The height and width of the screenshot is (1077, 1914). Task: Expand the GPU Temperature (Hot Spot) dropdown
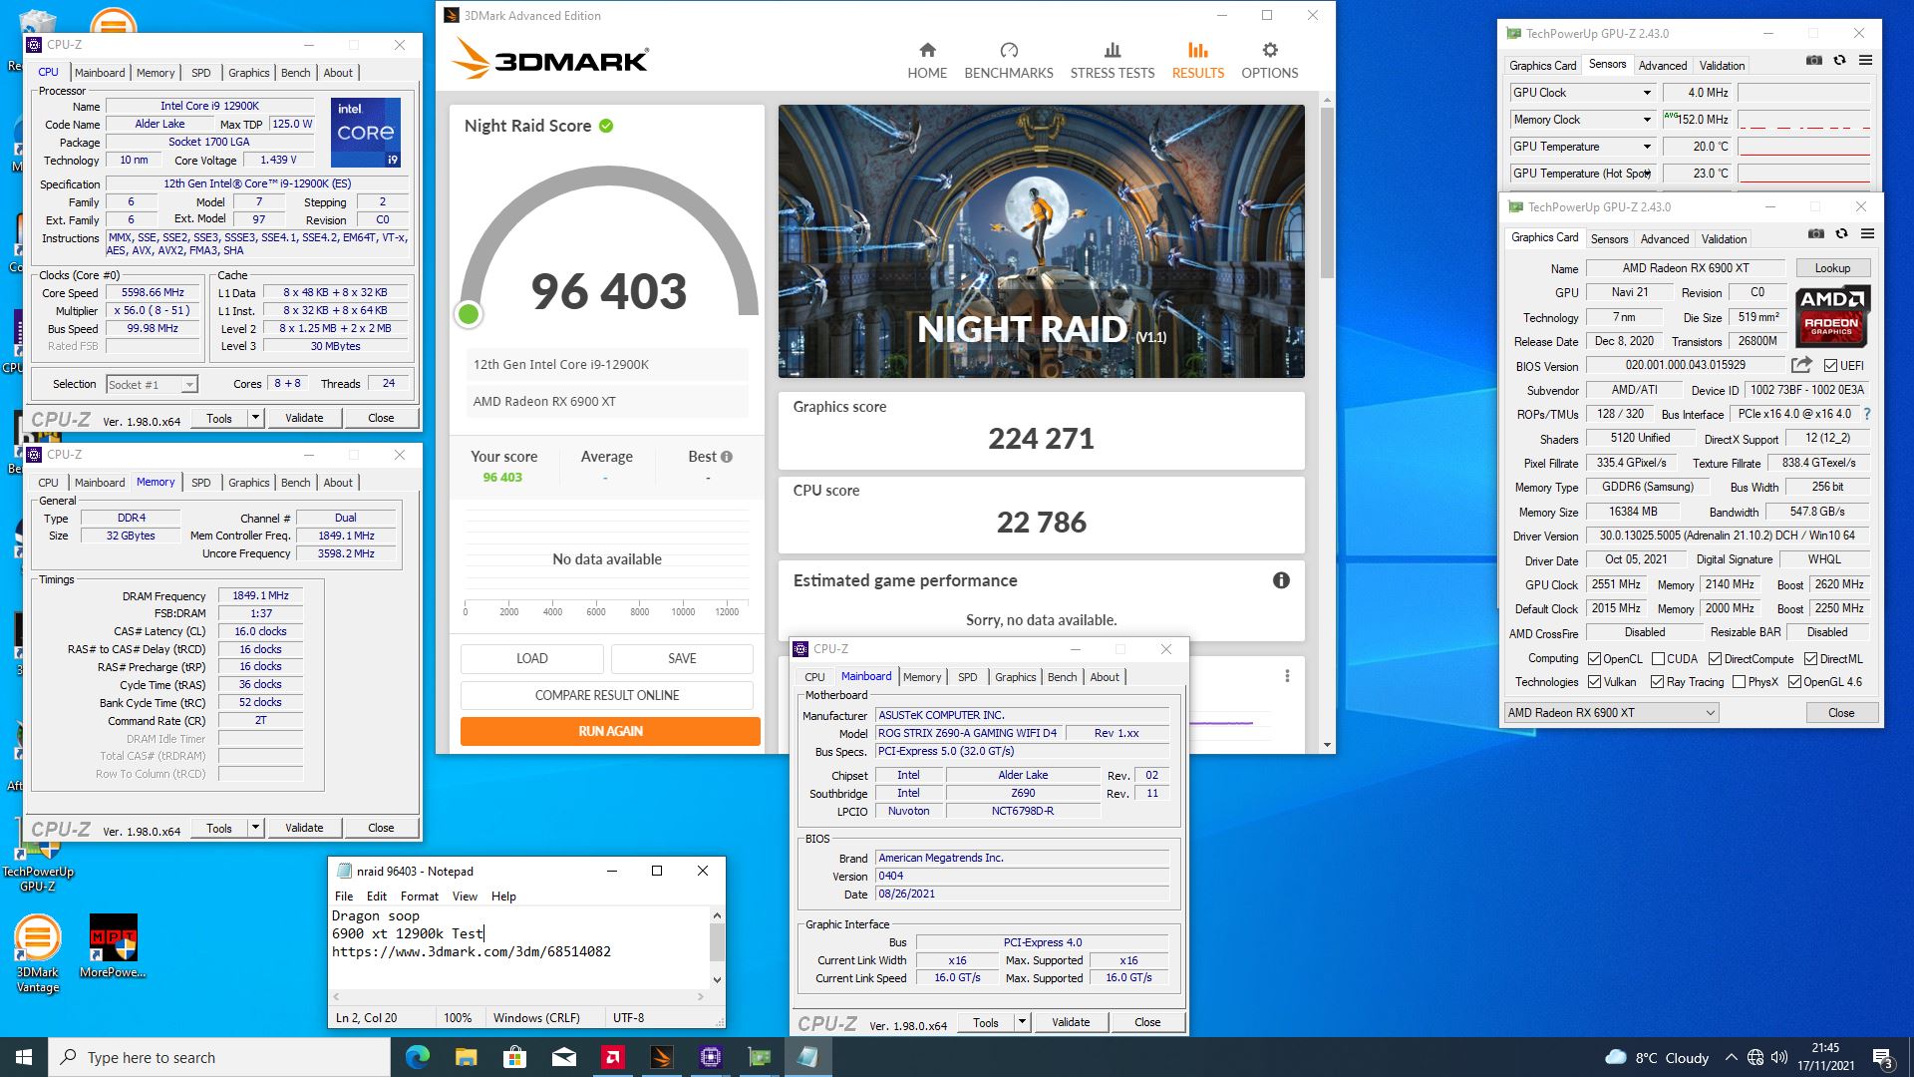[x=1647, y=174]
